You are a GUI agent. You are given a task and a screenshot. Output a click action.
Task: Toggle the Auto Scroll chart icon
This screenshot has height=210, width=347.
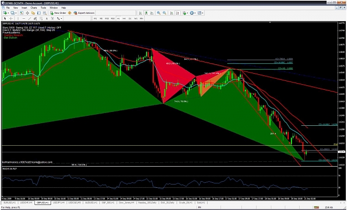[172, 13]
